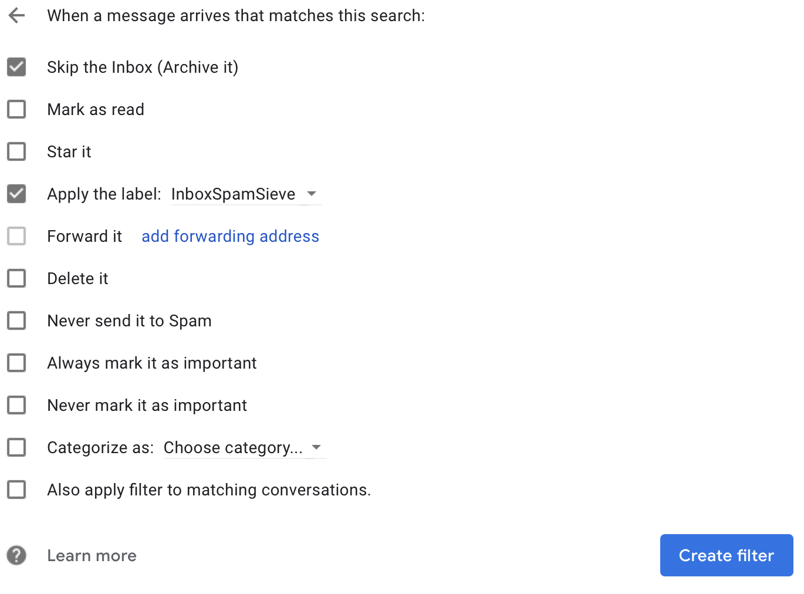Screen dimensions: 804x594
Task: Click the help question mark icon
Action: [16, 555]
